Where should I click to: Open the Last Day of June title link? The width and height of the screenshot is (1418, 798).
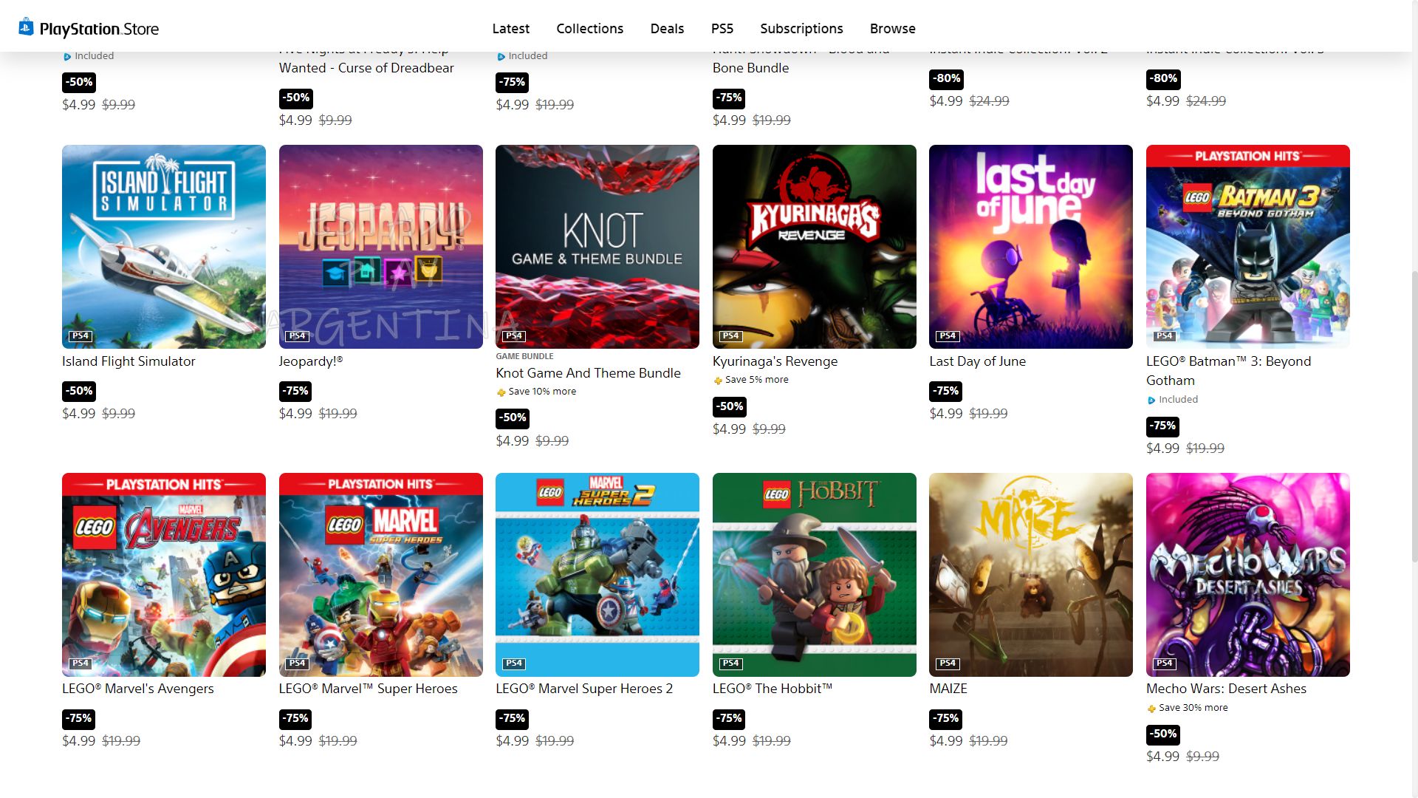977,361
